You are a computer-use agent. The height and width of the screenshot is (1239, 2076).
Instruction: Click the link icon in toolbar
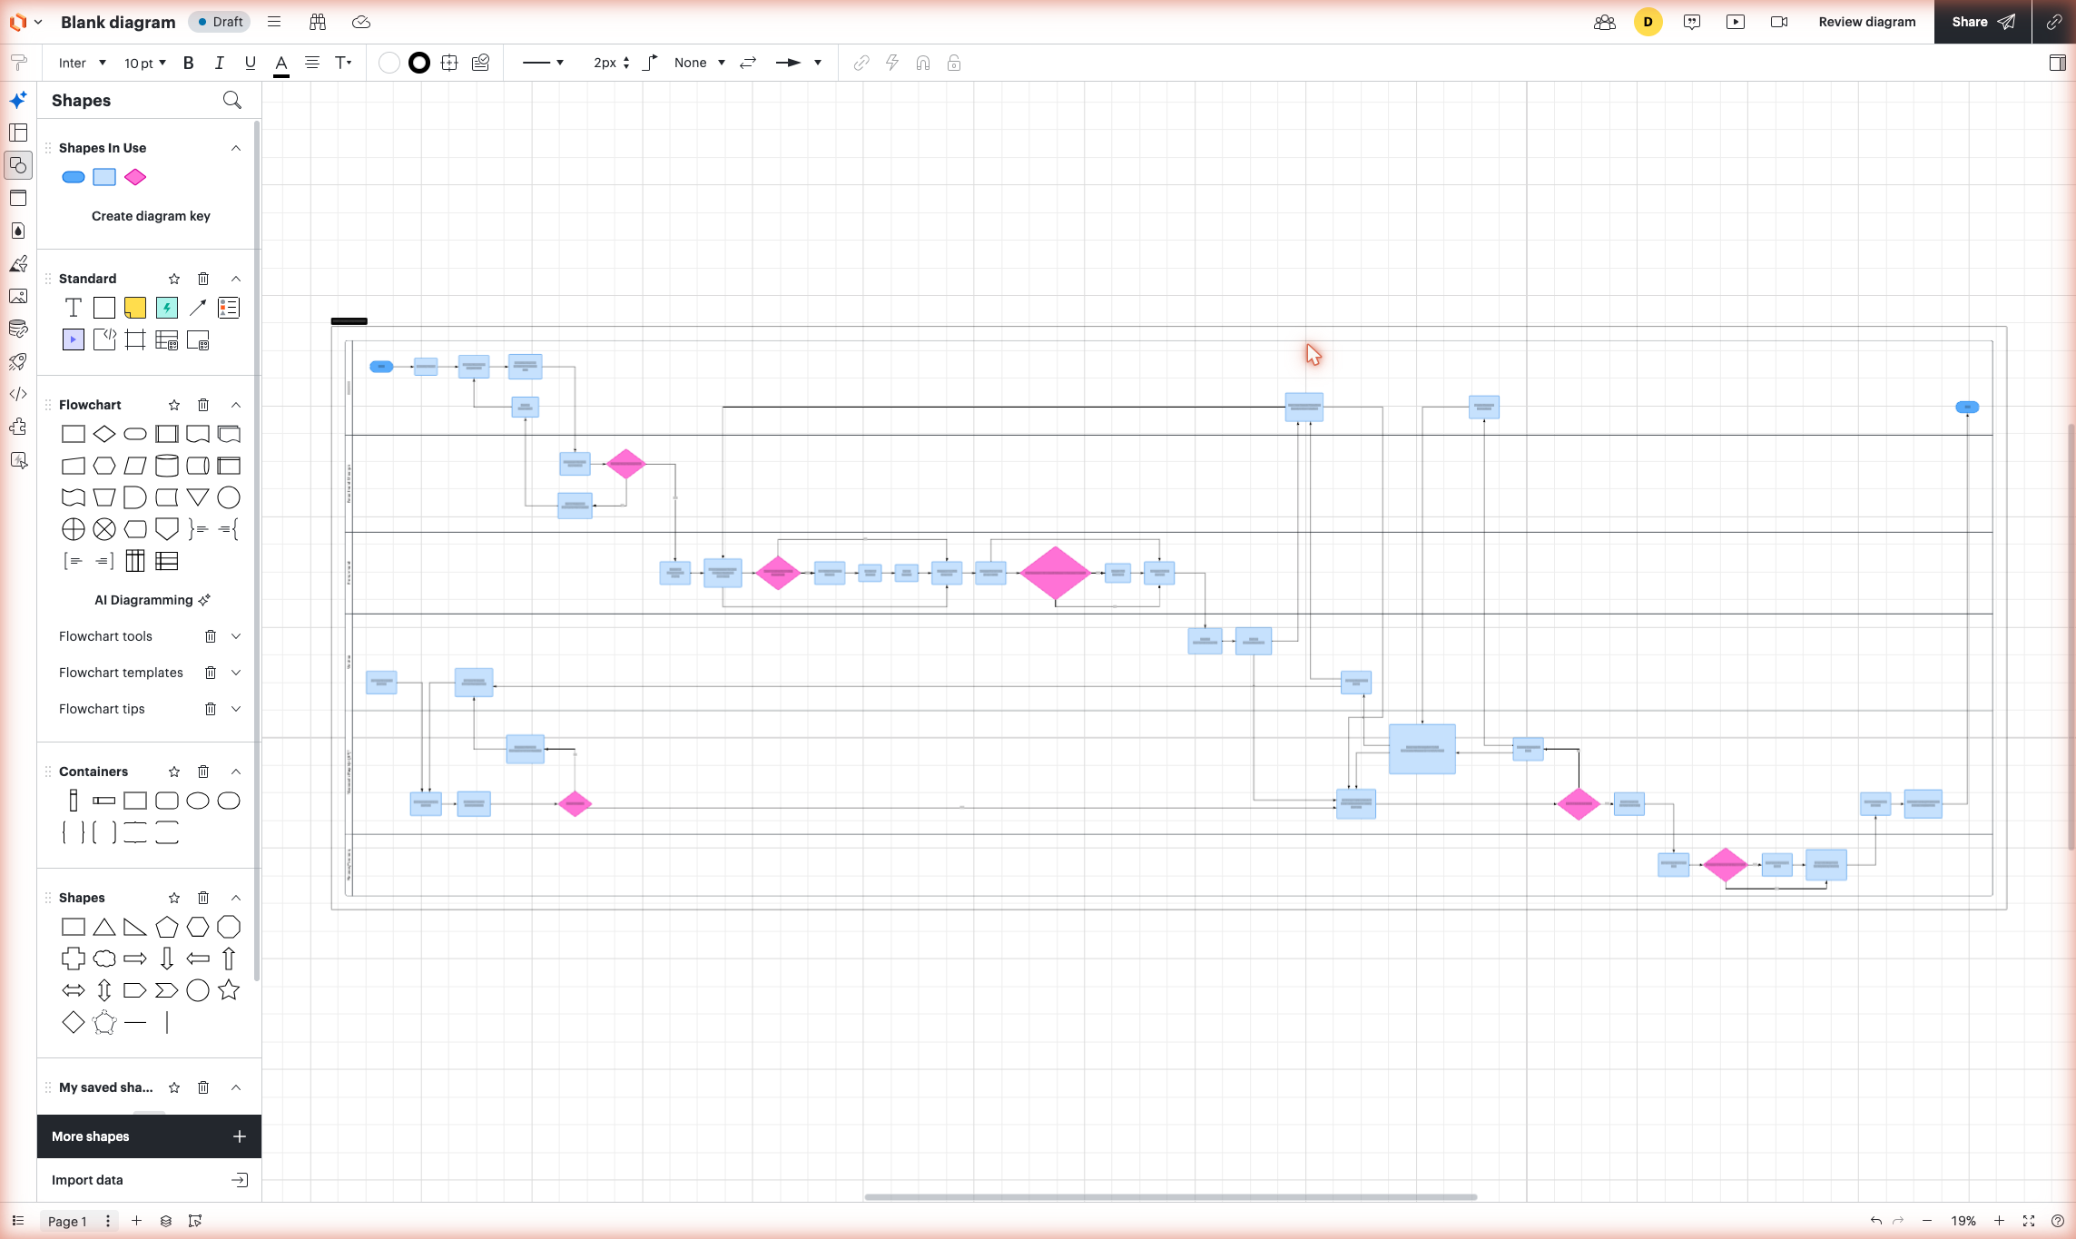pos(861,63)
